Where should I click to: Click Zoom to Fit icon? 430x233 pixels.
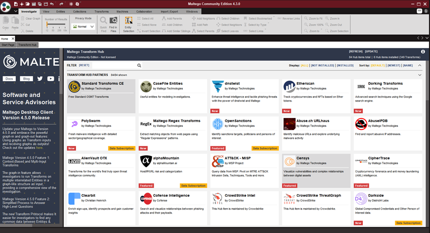pos(306,18)
